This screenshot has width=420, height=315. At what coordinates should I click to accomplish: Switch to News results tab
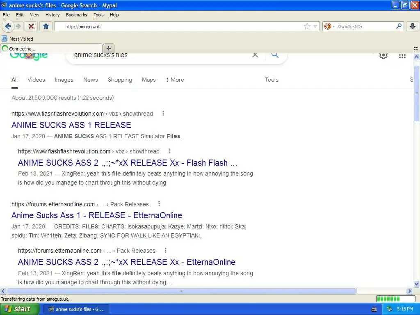pos(91,80)
